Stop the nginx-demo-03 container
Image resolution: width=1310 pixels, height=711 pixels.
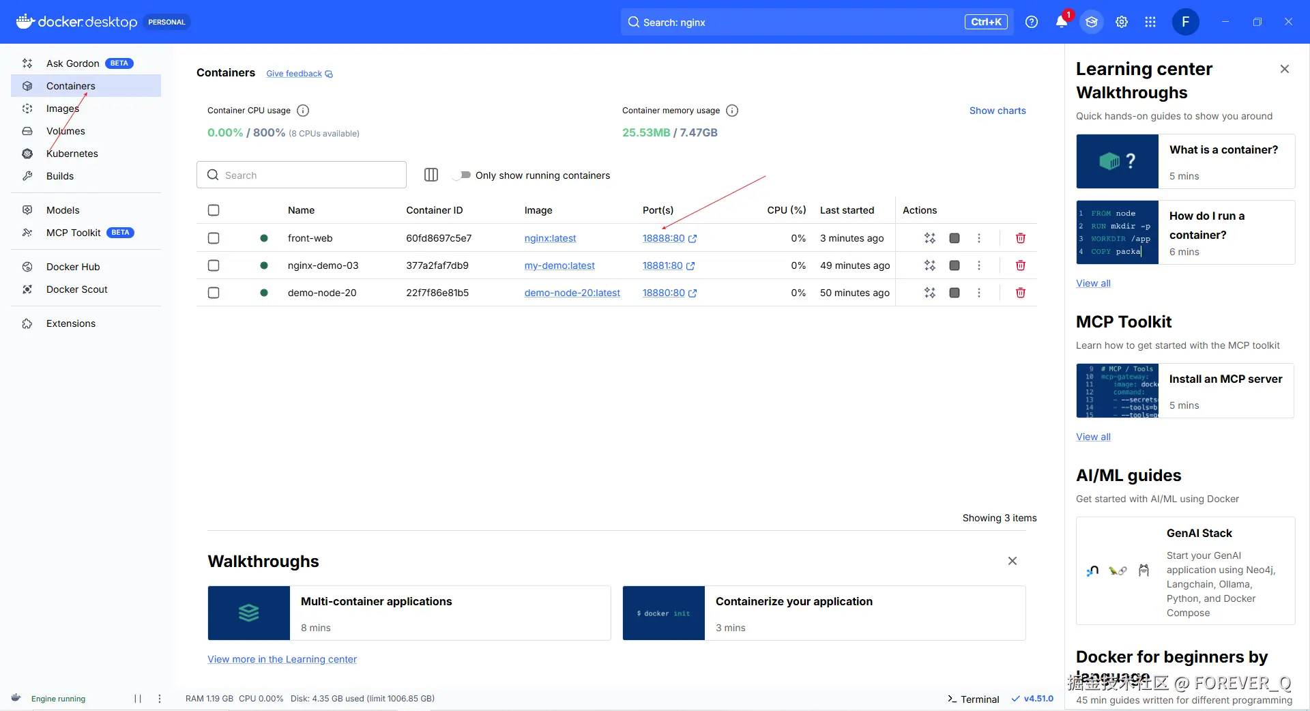(955, 265)
